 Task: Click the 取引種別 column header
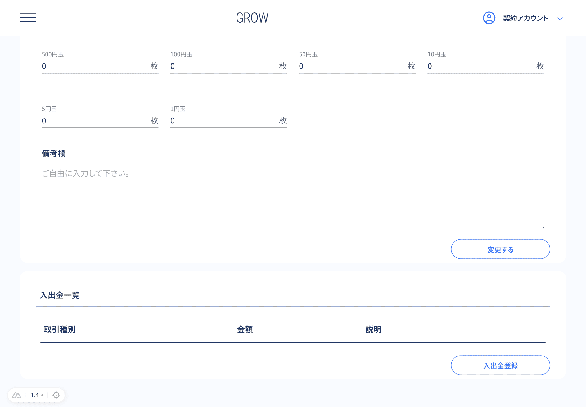(60, 329)
